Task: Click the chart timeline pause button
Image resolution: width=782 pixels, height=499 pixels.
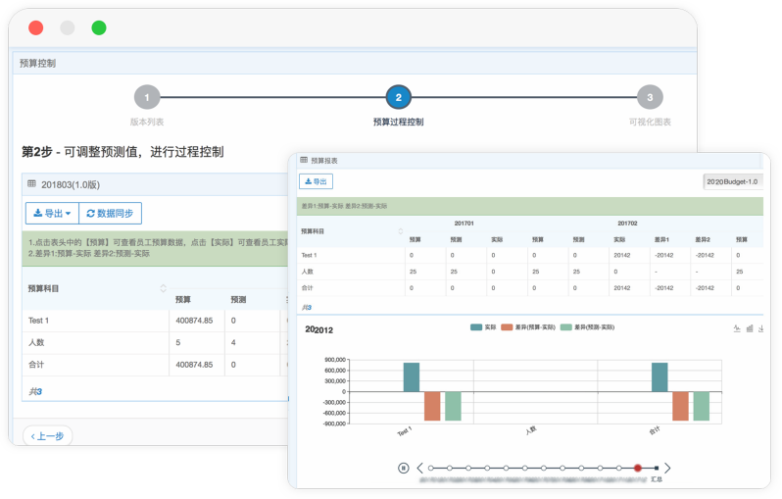Action: tap(403, 469)
